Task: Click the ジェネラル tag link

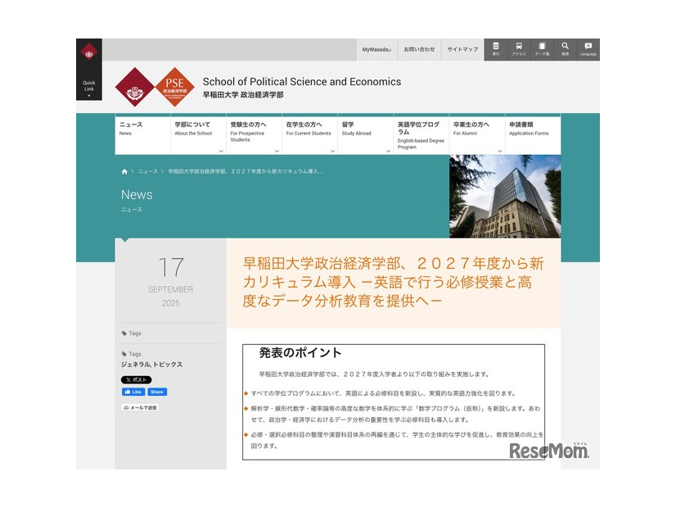Action: tap(135, 365)
